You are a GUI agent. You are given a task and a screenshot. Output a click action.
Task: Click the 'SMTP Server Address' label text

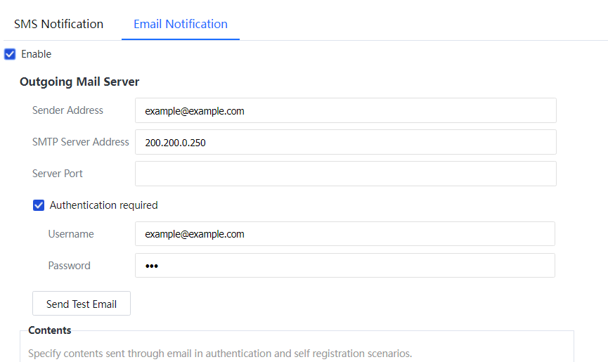click(81, 142)
